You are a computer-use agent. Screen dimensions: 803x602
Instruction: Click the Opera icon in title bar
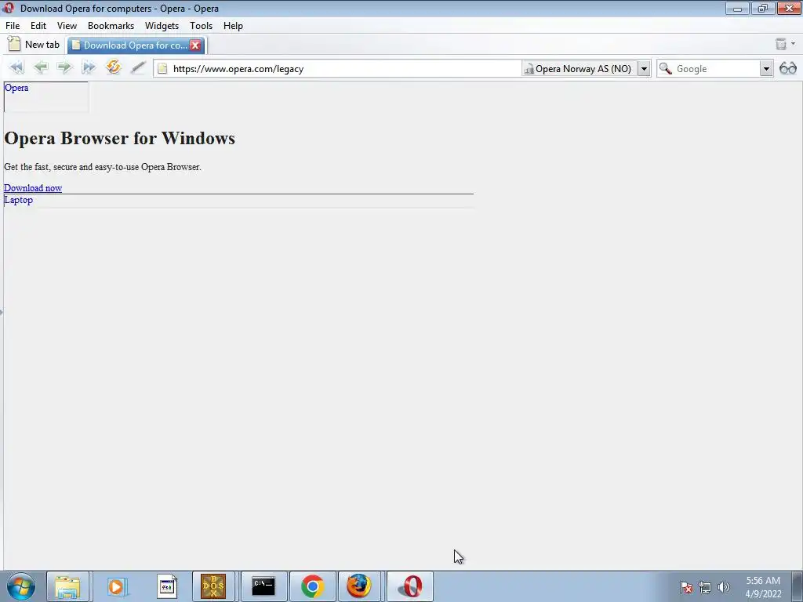(x=8, y=8)
